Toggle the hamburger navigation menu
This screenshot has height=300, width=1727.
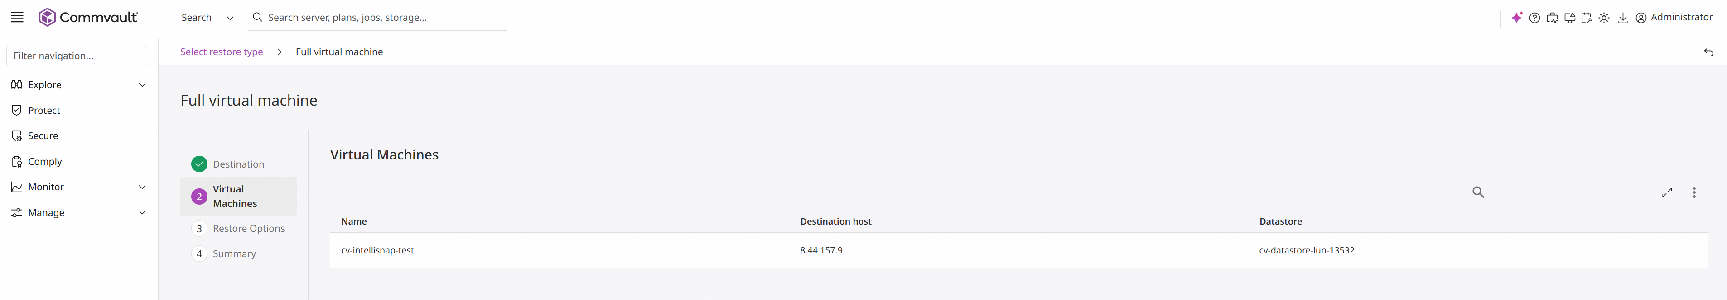[17, 17]
